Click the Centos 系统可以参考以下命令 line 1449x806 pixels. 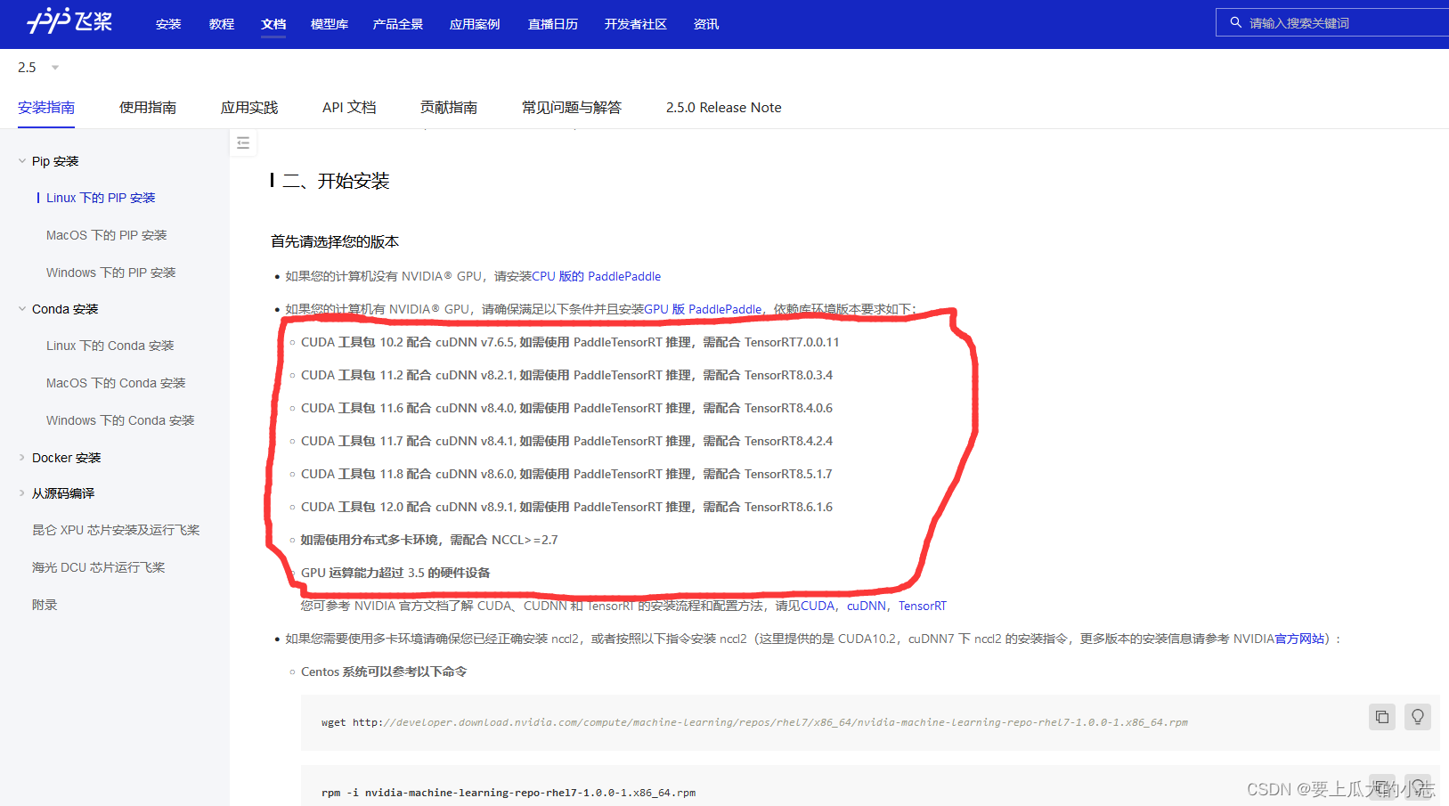384,672
